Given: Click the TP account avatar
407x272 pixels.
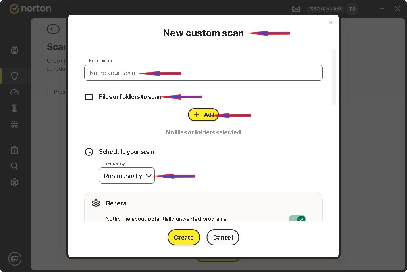Looking at the screenshot, I should point(352,8).
